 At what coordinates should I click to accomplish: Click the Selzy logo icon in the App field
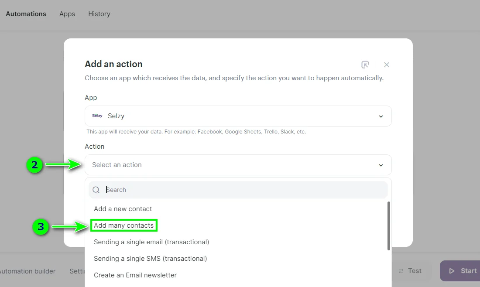click(x=97, y=116)
